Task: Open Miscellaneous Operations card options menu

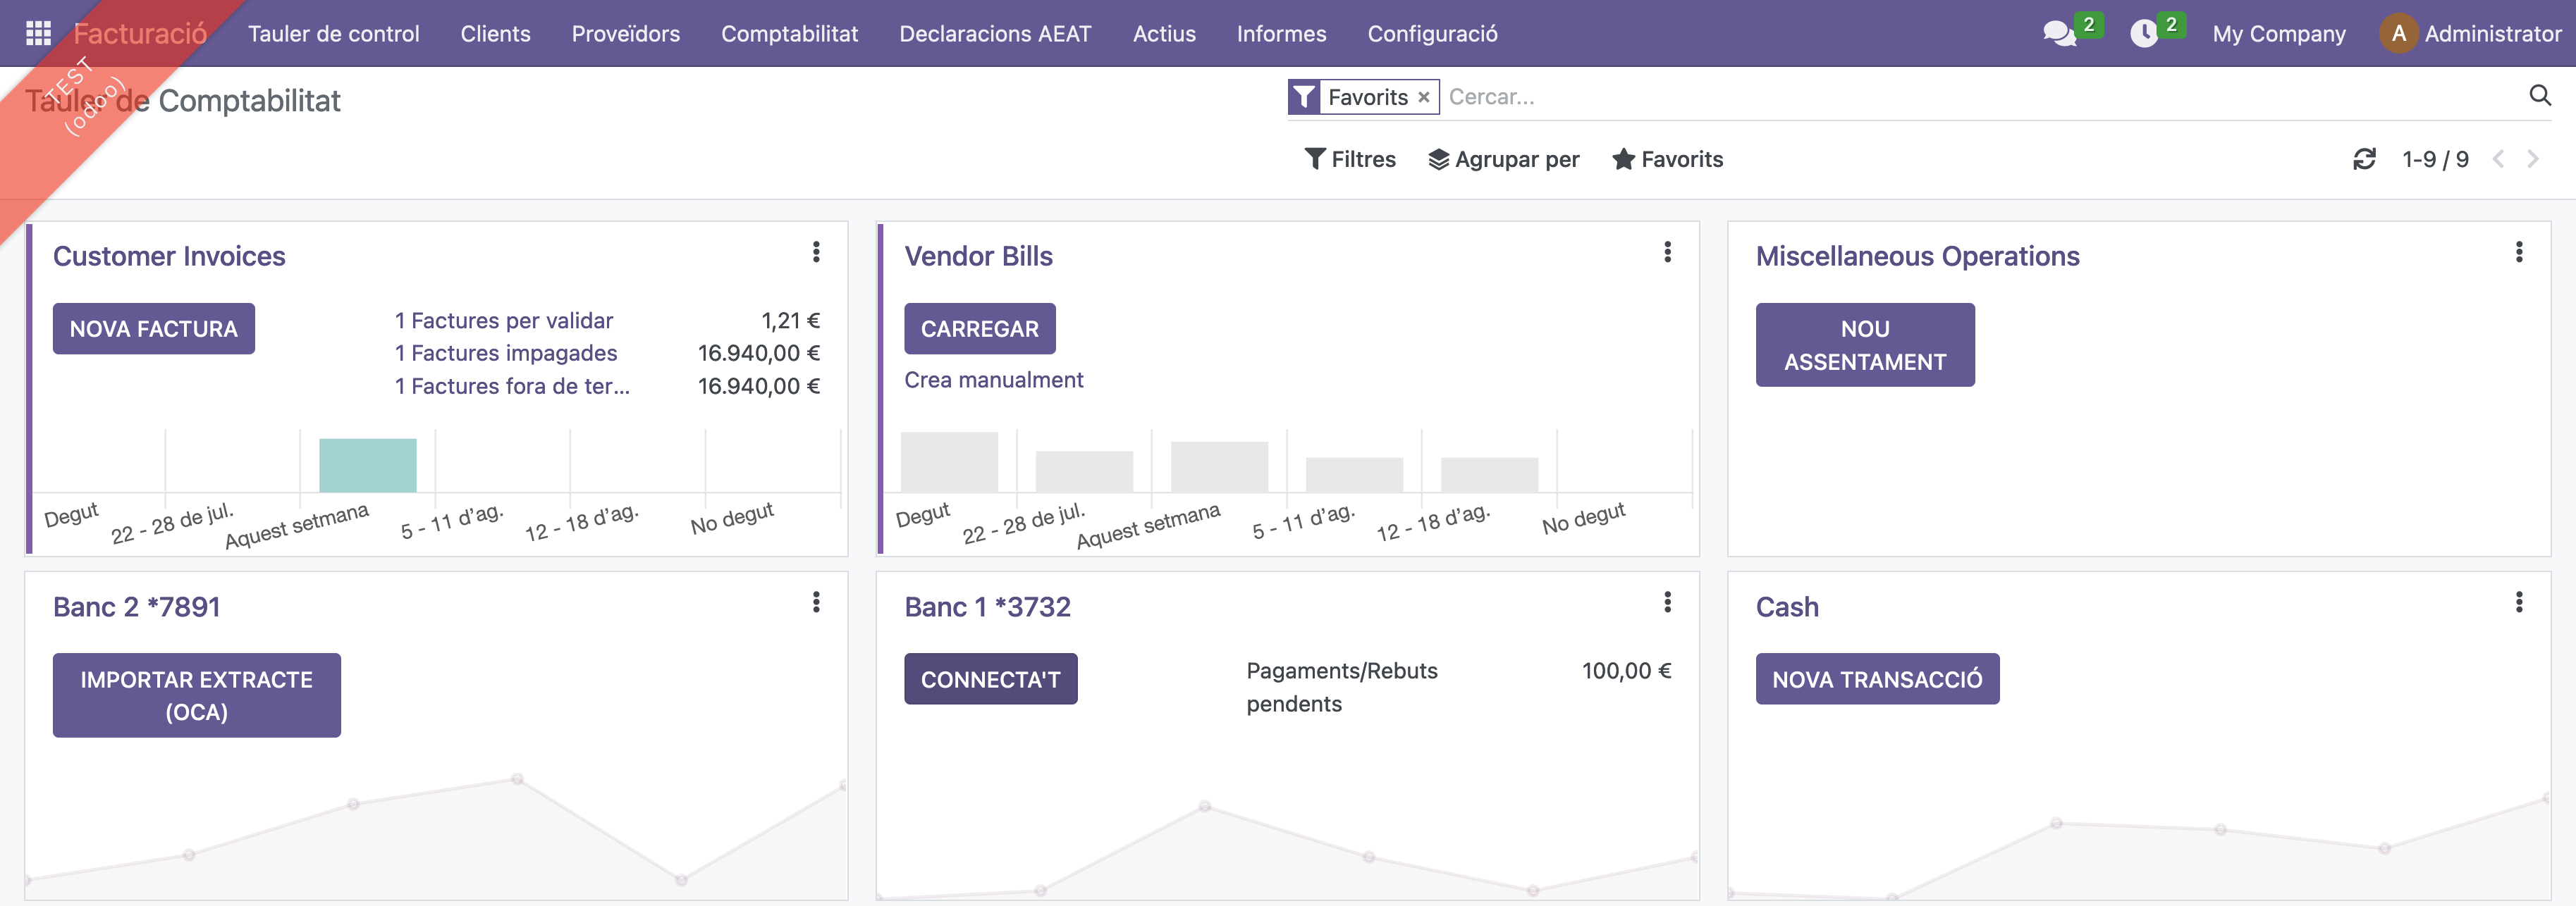Action: point(2518,252)
